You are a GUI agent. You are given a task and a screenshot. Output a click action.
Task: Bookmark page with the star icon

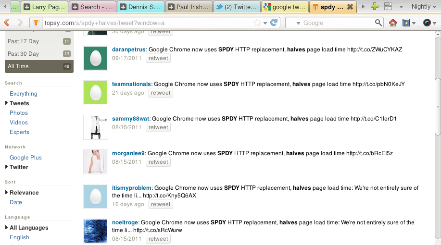pos(257,23)
